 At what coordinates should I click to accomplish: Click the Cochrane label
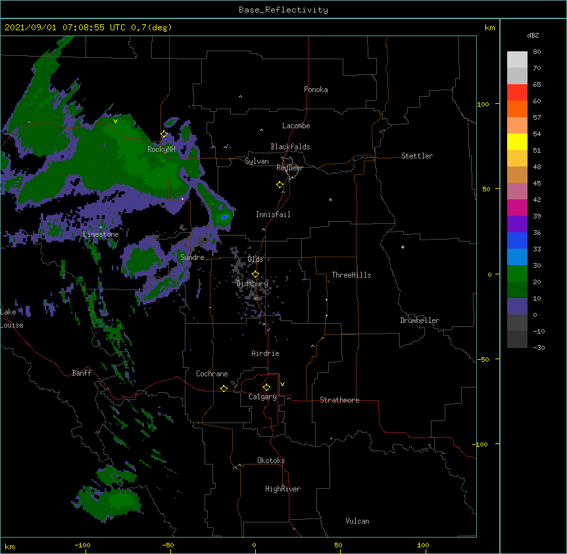pos(212,374)
